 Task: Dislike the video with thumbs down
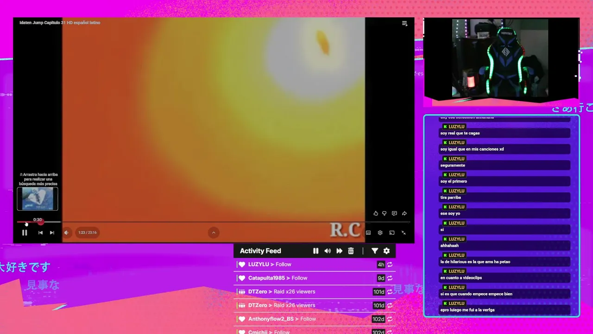coord(384,213)
